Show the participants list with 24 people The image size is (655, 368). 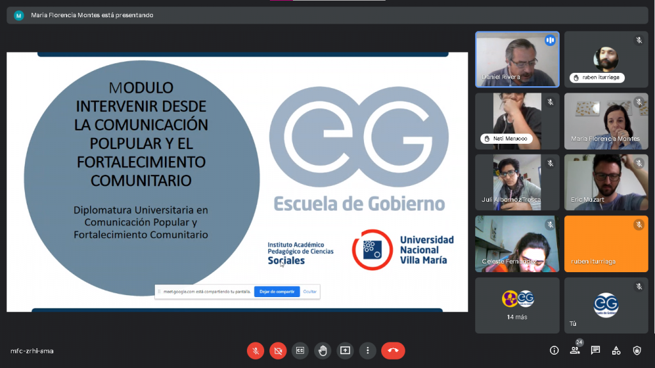574,350
